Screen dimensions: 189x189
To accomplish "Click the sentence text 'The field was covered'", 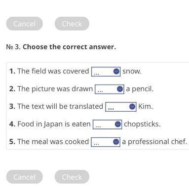I will tap(53, 71).
